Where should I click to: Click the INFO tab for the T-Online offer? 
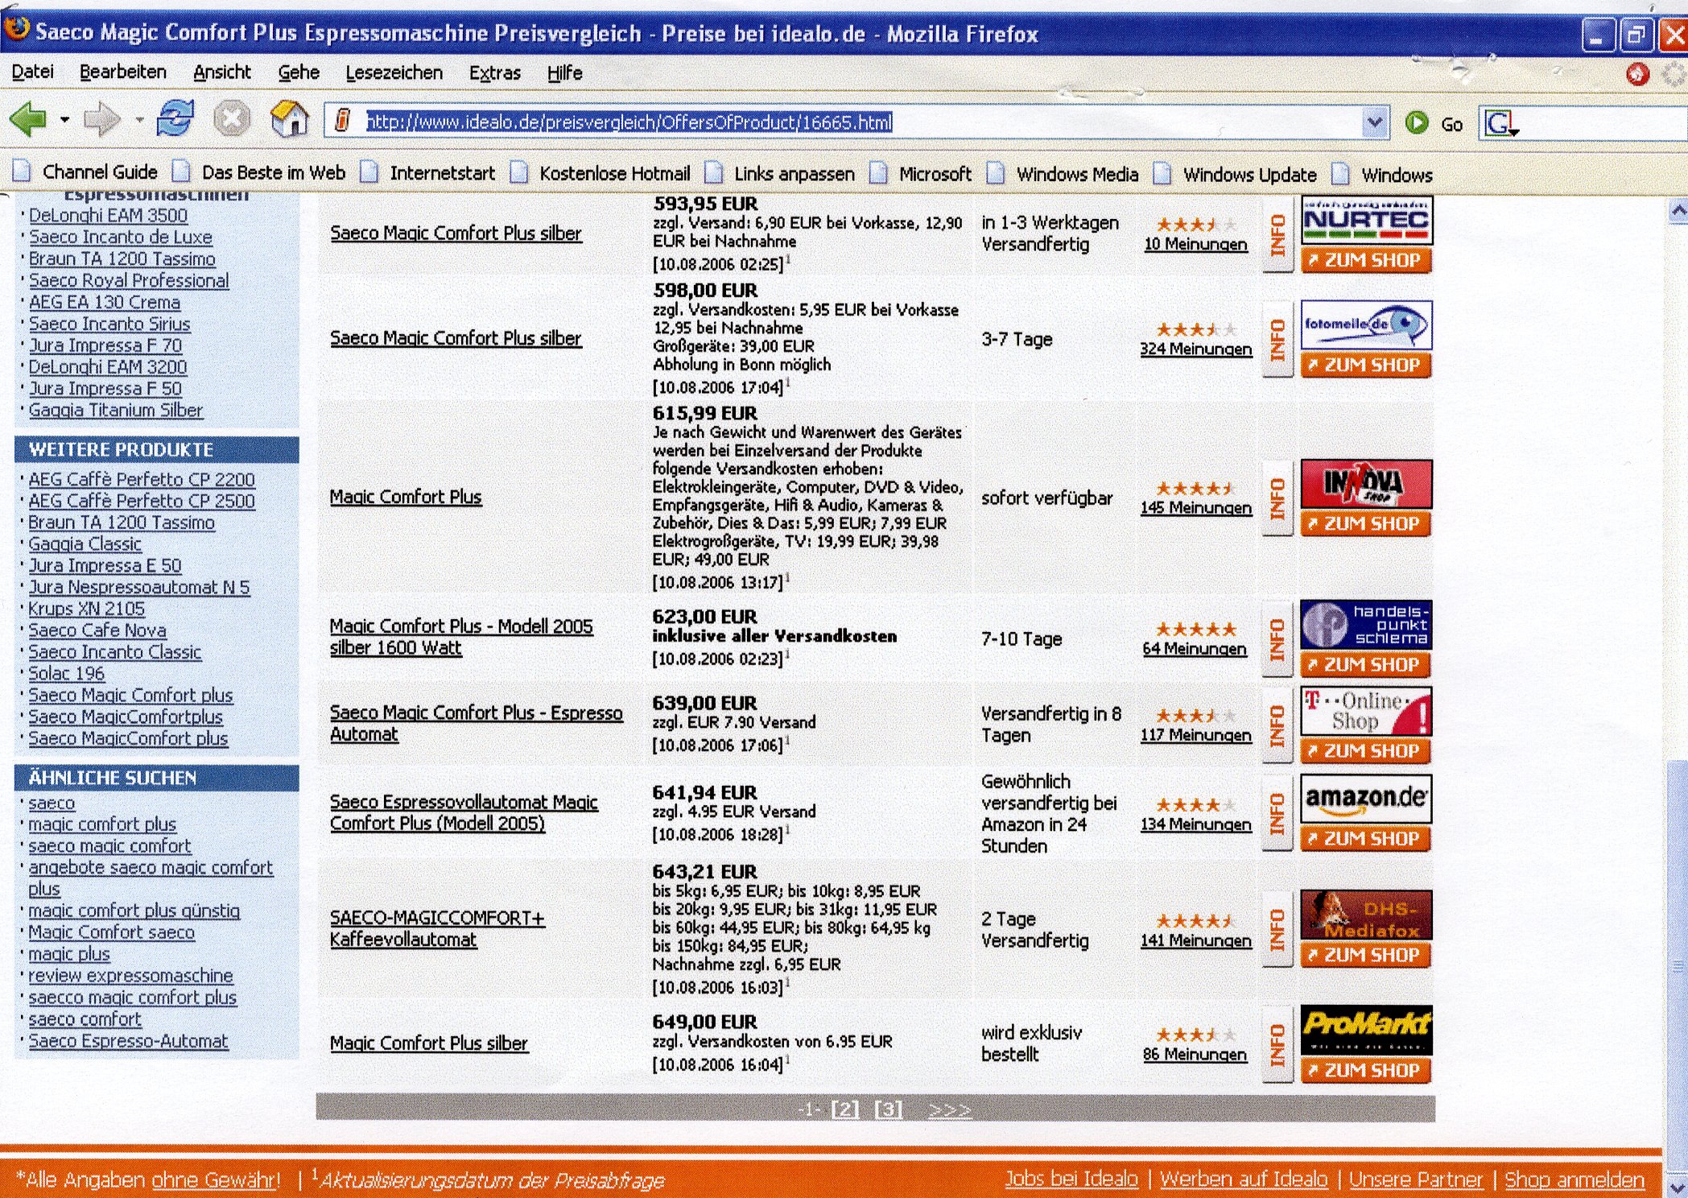pos(1277,725)
